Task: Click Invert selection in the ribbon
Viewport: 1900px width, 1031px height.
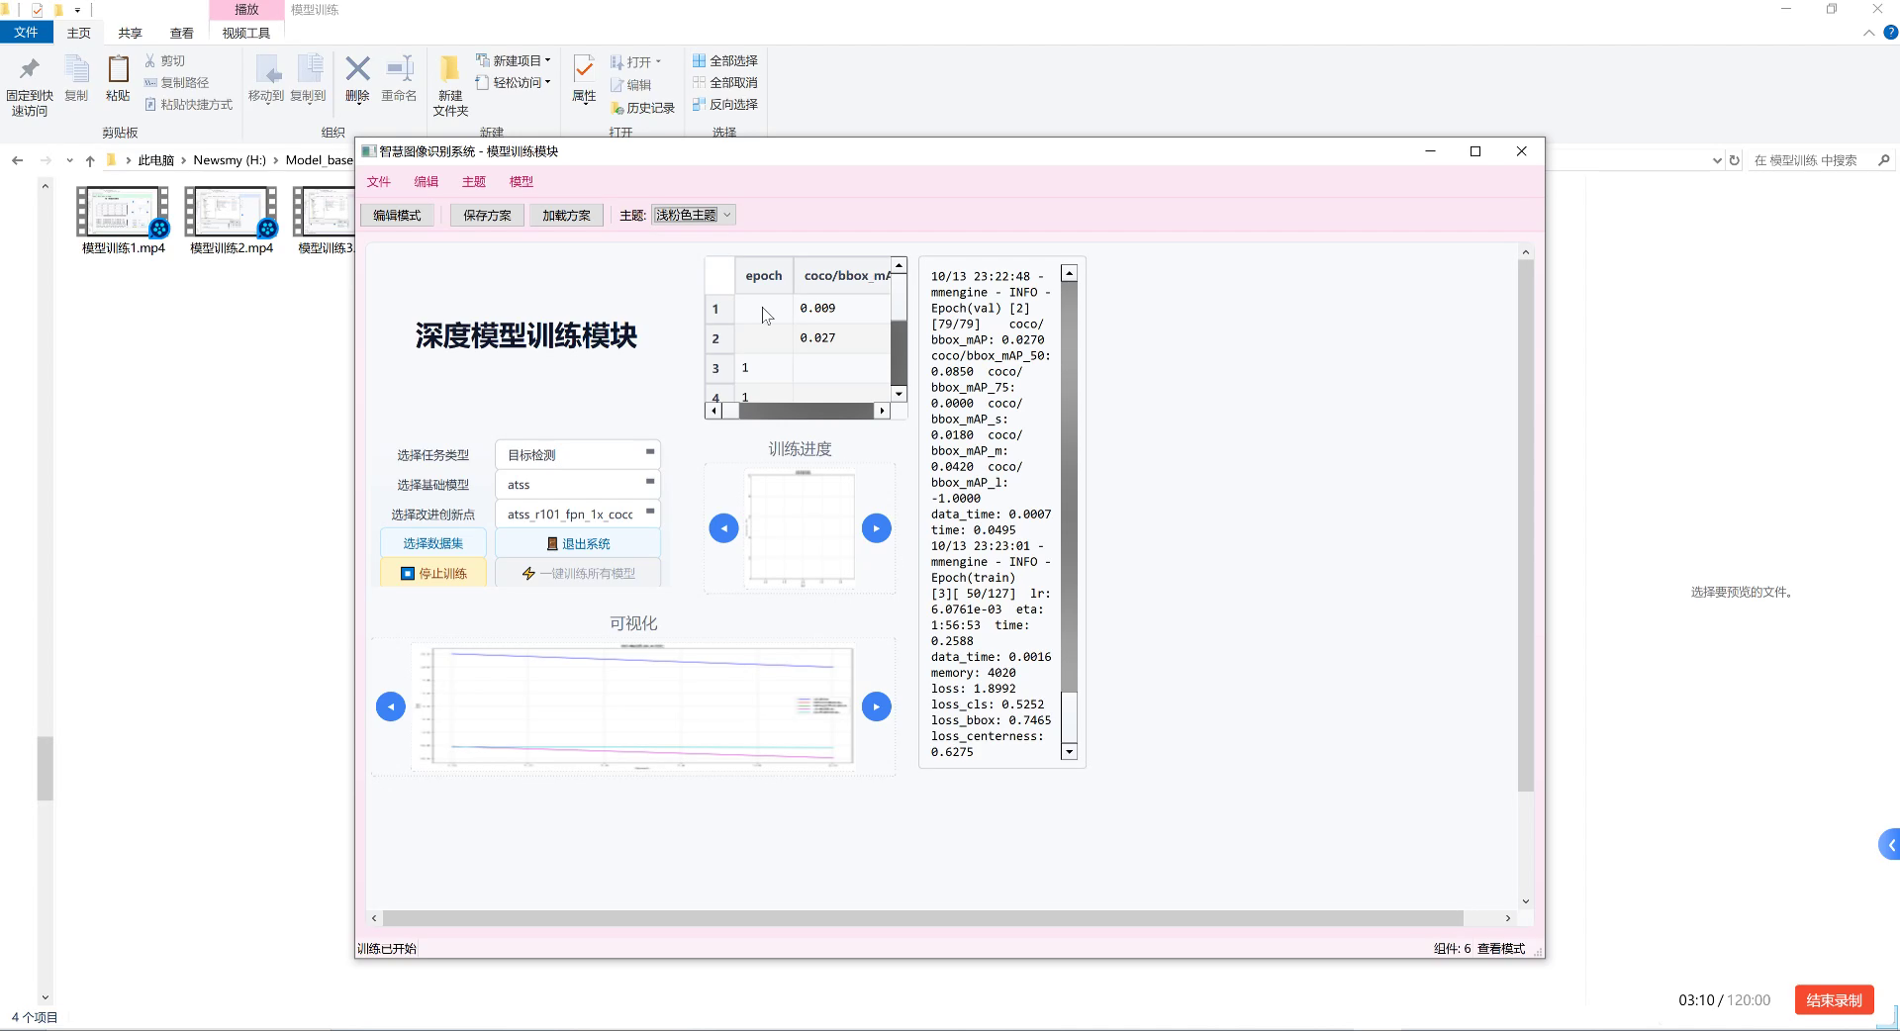Action: pyautogui.click(x=724, y=105)
